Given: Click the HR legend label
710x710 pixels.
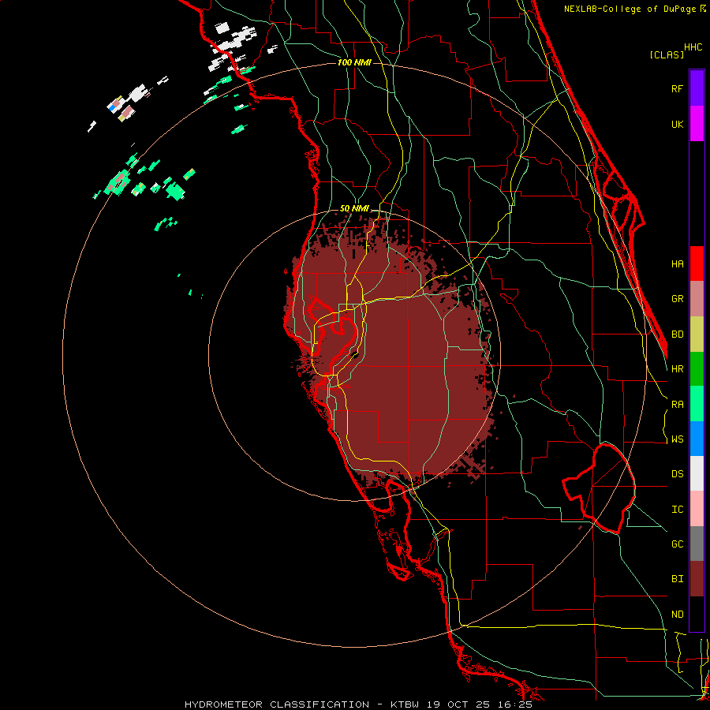Looking at the screenshot, I should pos(677,369).
